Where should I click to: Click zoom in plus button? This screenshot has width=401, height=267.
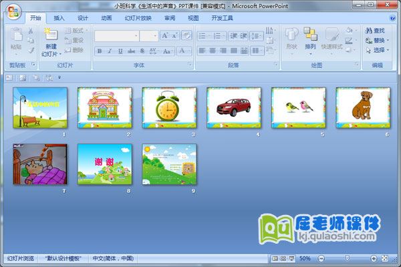374,258
